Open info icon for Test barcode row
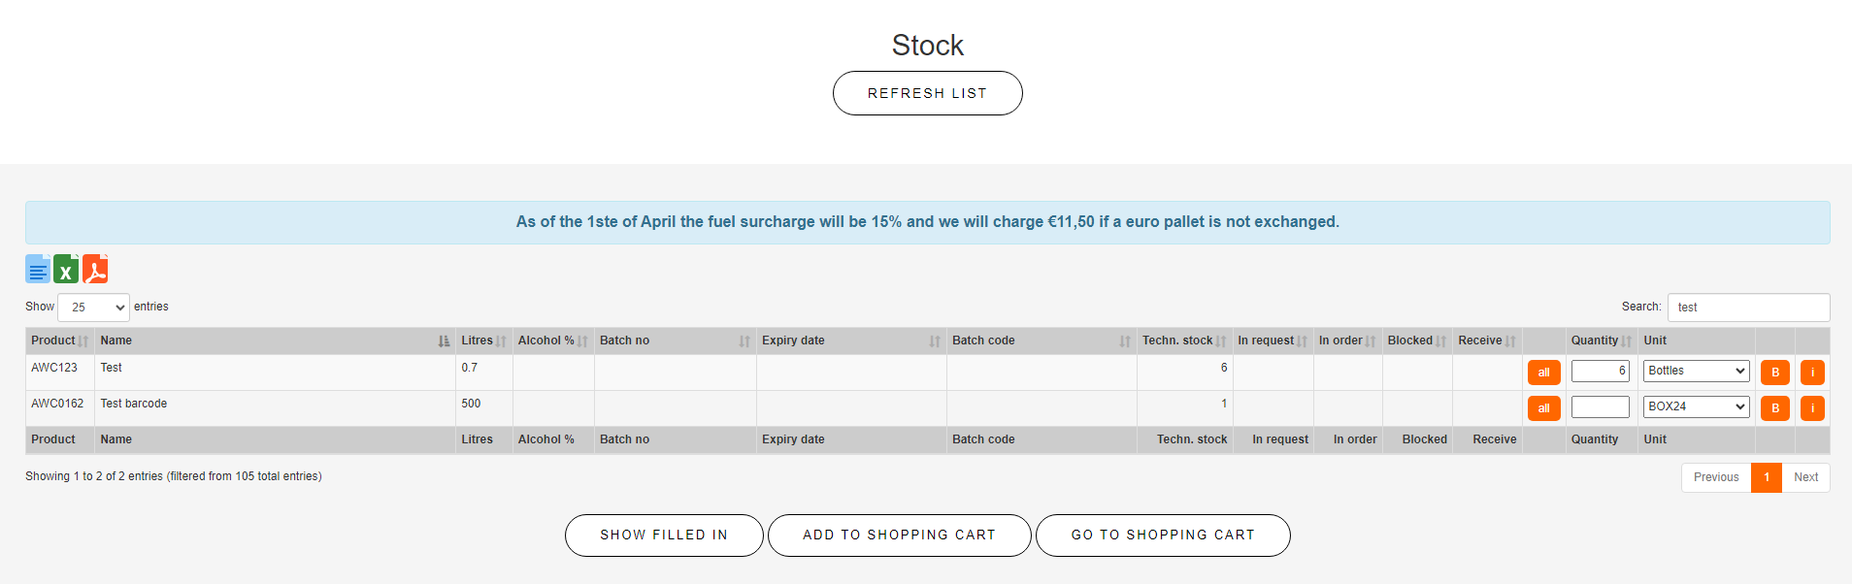Screen dimensions: 1852x584 pyautogui.click(x=1812, y=408)
